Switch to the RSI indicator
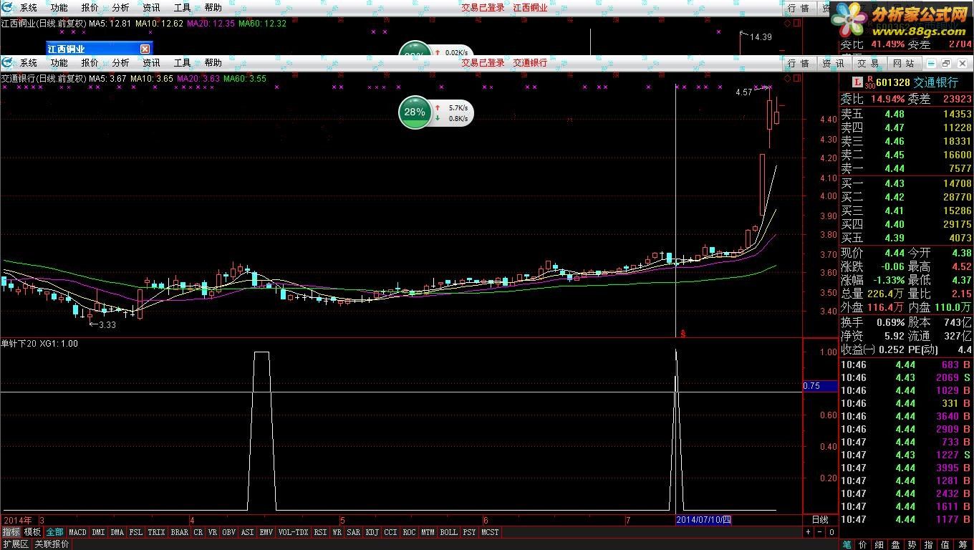Viewport: 974px width, 550px height. coord(320,532)
